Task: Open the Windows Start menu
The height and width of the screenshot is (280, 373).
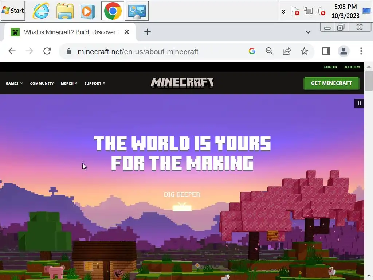Action: (x=13, y=11)
